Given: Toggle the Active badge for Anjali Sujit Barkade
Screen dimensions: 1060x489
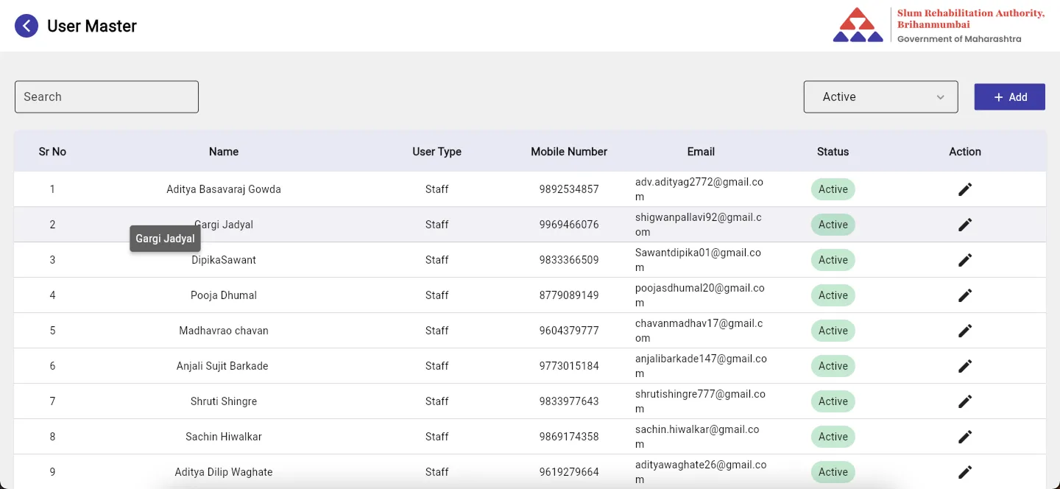Looking at the screenshot, I should coord(833,366).
